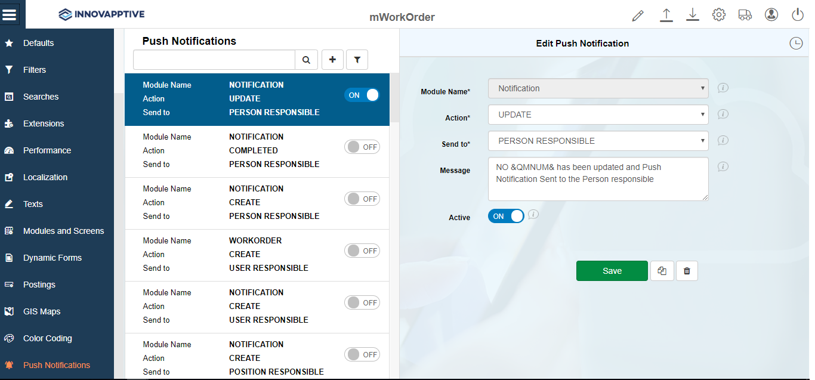
Task: Delete notification using trash icon
Action: (687, 271)
